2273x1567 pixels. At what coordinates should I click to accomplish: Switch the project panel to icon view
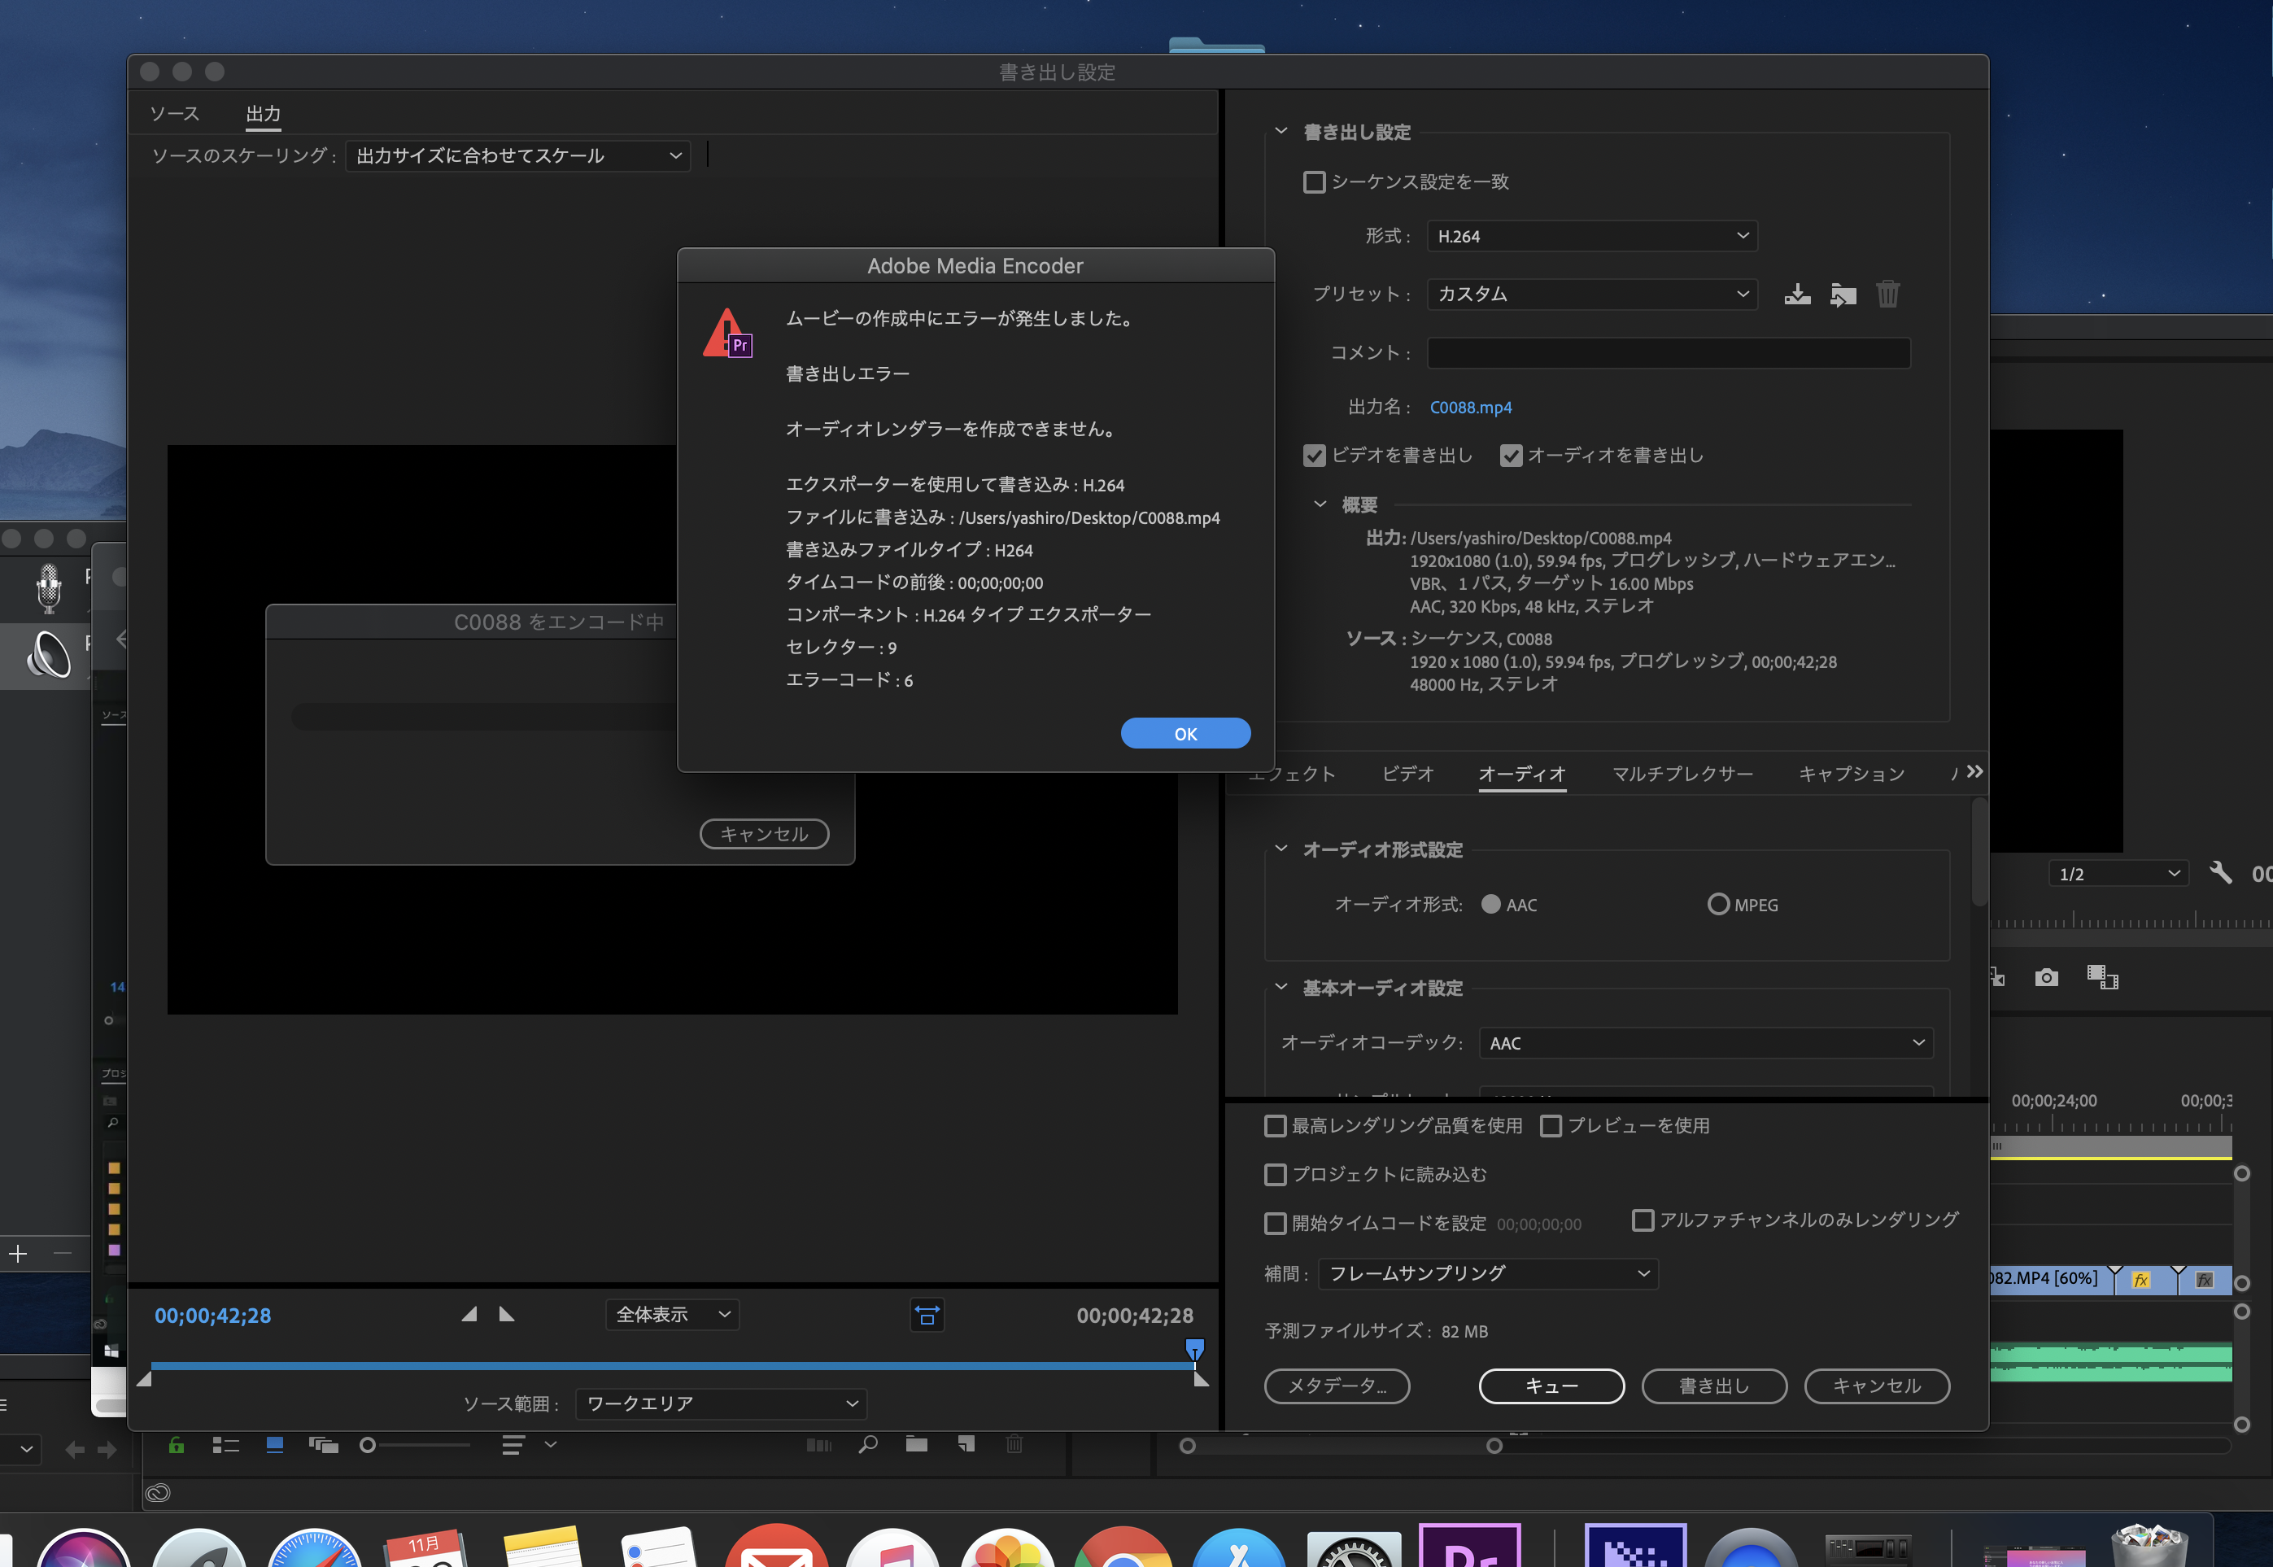click(275, 1444)
